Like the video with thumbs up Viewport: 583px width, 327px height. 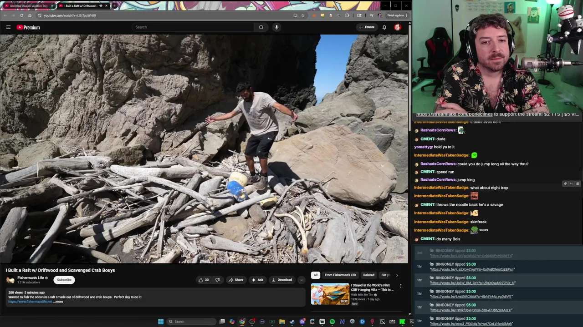(x=203, y=280)
